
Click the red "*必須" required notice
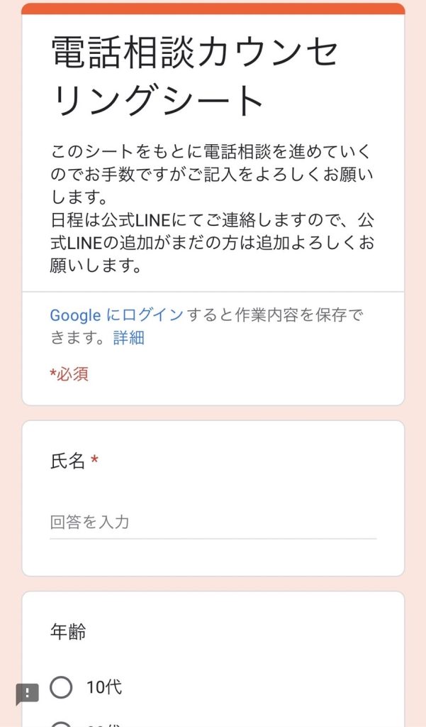pyautogui.click(x=69, y=374)
